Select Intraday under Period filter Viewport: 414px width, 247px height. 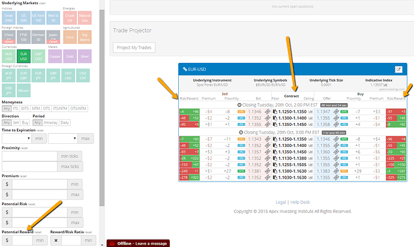coord(49,123)
